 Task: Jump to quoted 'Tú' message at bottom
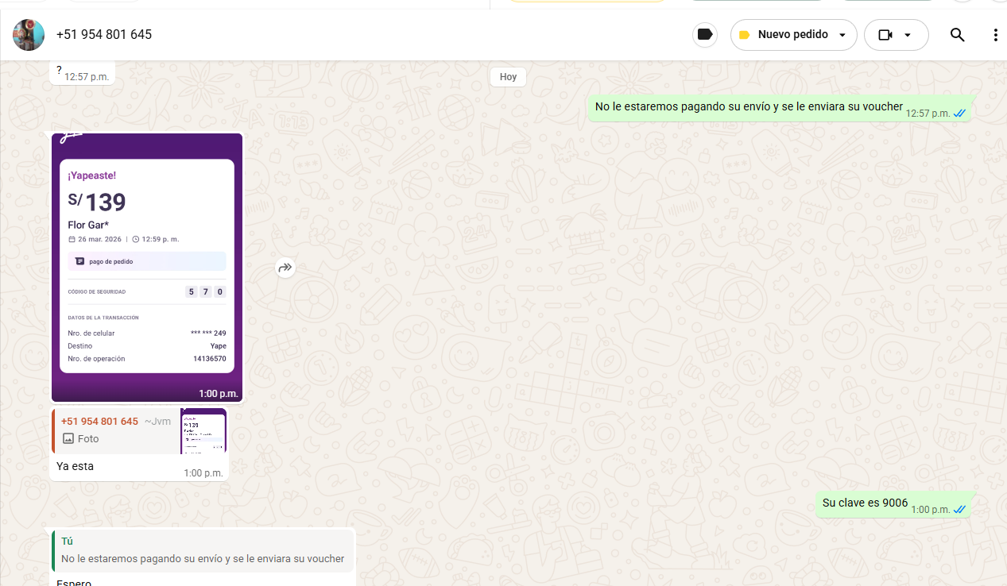point(203,550)
